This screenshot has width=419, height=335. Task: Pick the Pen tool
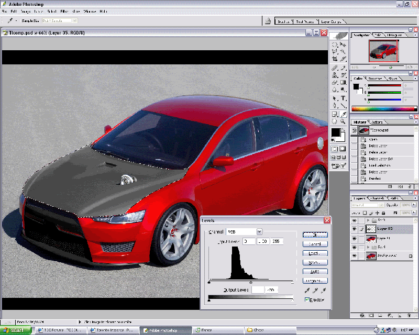point(334,105)
